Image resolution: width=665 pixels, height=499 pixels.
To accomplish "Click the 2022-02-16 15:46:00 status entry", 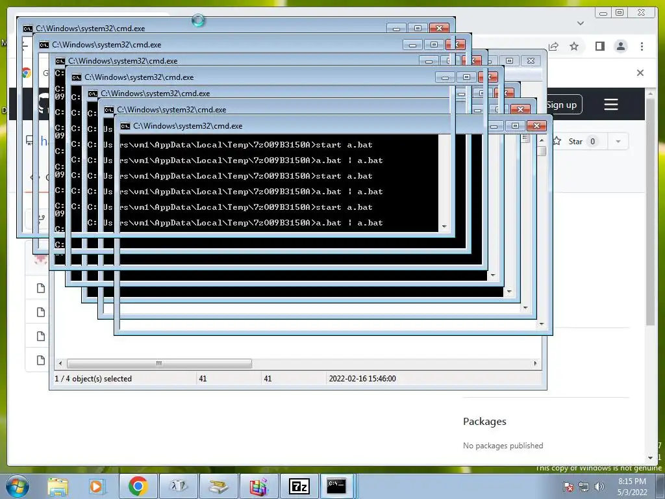I will tap(362, 379).
